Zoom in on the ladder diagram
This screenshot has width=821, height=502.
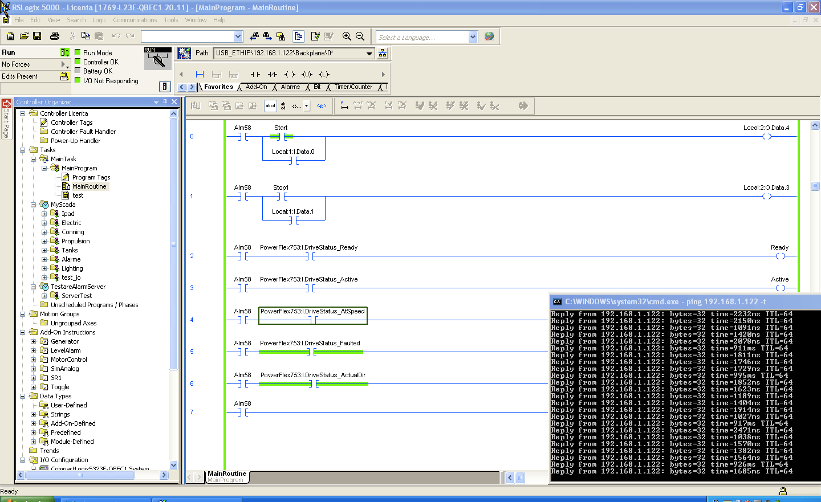pyautogui.click(x=347, y=36)
